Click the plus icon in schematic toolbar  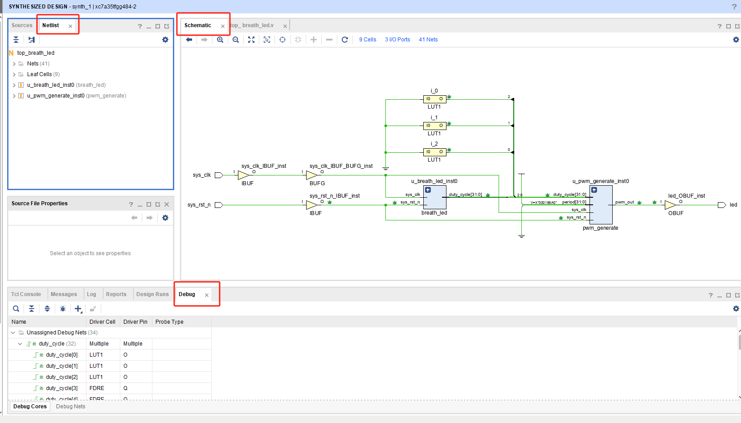(314, 40)
